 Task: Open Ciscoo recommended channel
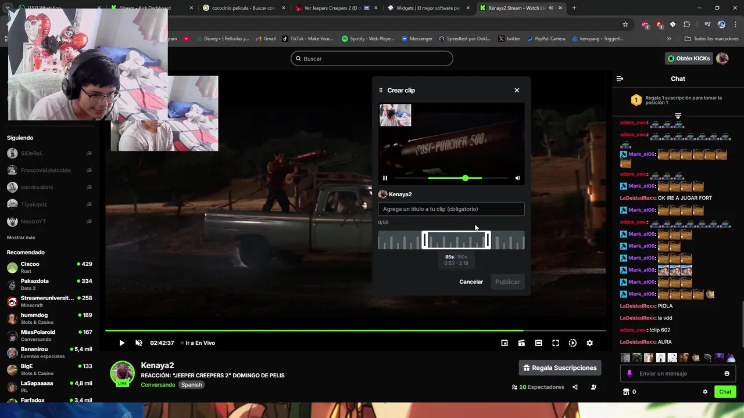(x=49, y=267)
